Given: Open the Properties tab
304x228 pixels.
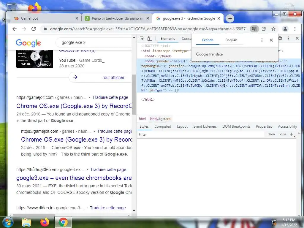Looking at the screenshot, I should 264,126.
